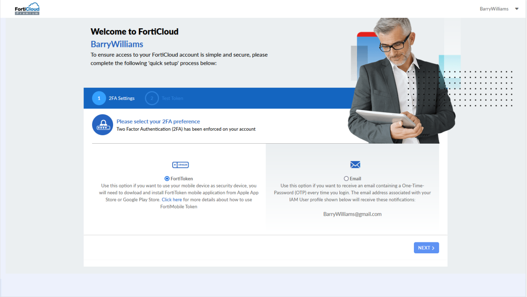Viewport: 527px width, 297px height.
Task: Select step 1 circle for 2FA Settings
Action: pos(99,98)
